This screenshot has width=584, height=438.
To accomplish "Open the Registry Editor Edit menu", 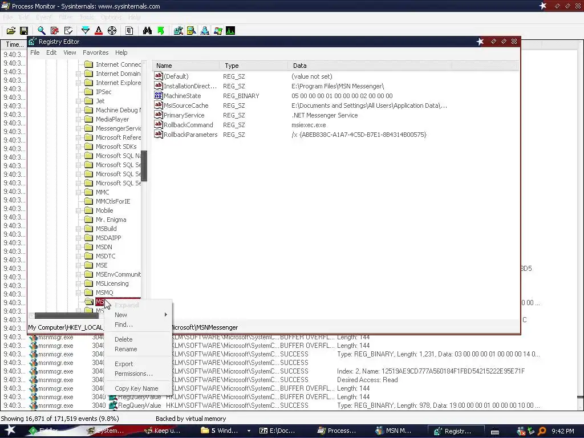I will [51, 52].
